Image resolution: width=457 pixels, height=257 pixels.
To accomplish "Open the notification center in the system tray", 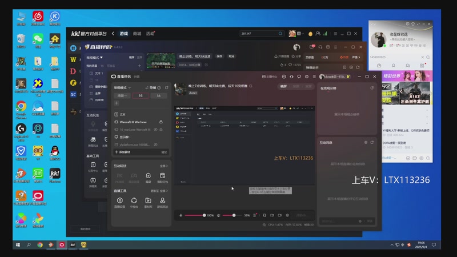I will (434, 245).
